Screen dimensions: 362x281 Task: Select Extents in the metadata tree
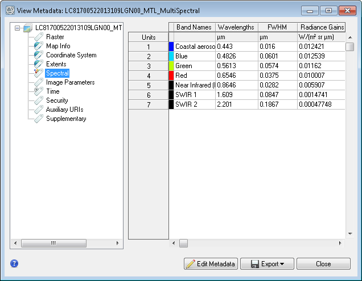click(56, 64)
